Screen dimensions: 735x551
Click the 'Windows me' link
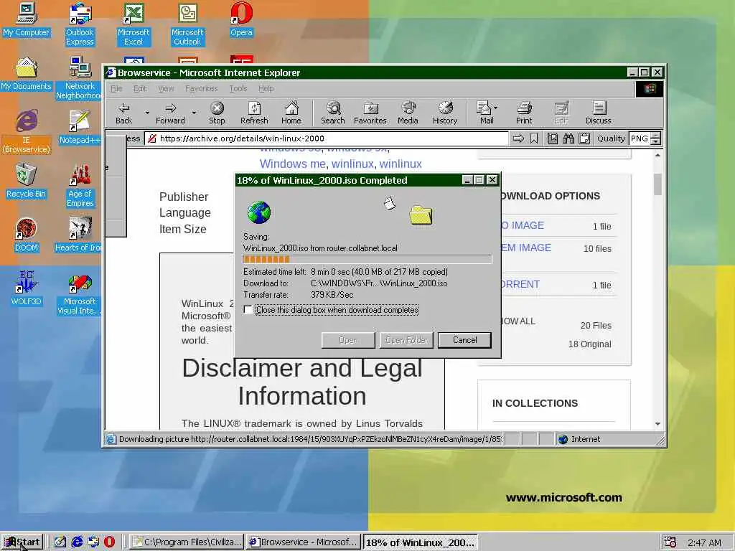tap(293, 164)
